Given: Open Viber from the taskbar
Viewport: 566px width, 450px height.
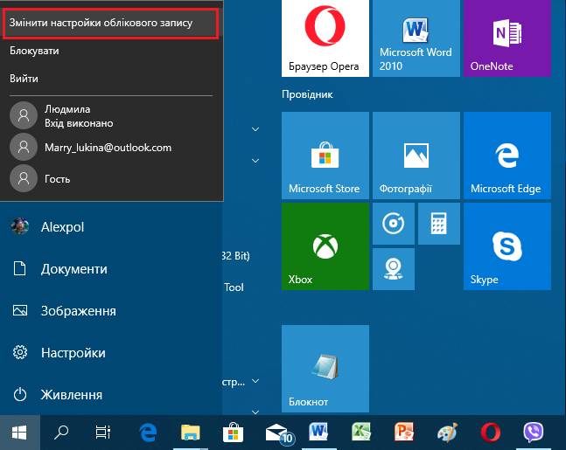Looking at the screenshot, I should point(533,433).
